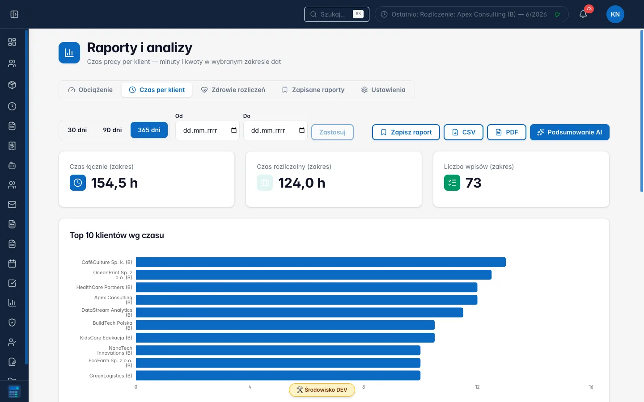
Task: Open the document pen icon in sidebar
Action: 12,362
